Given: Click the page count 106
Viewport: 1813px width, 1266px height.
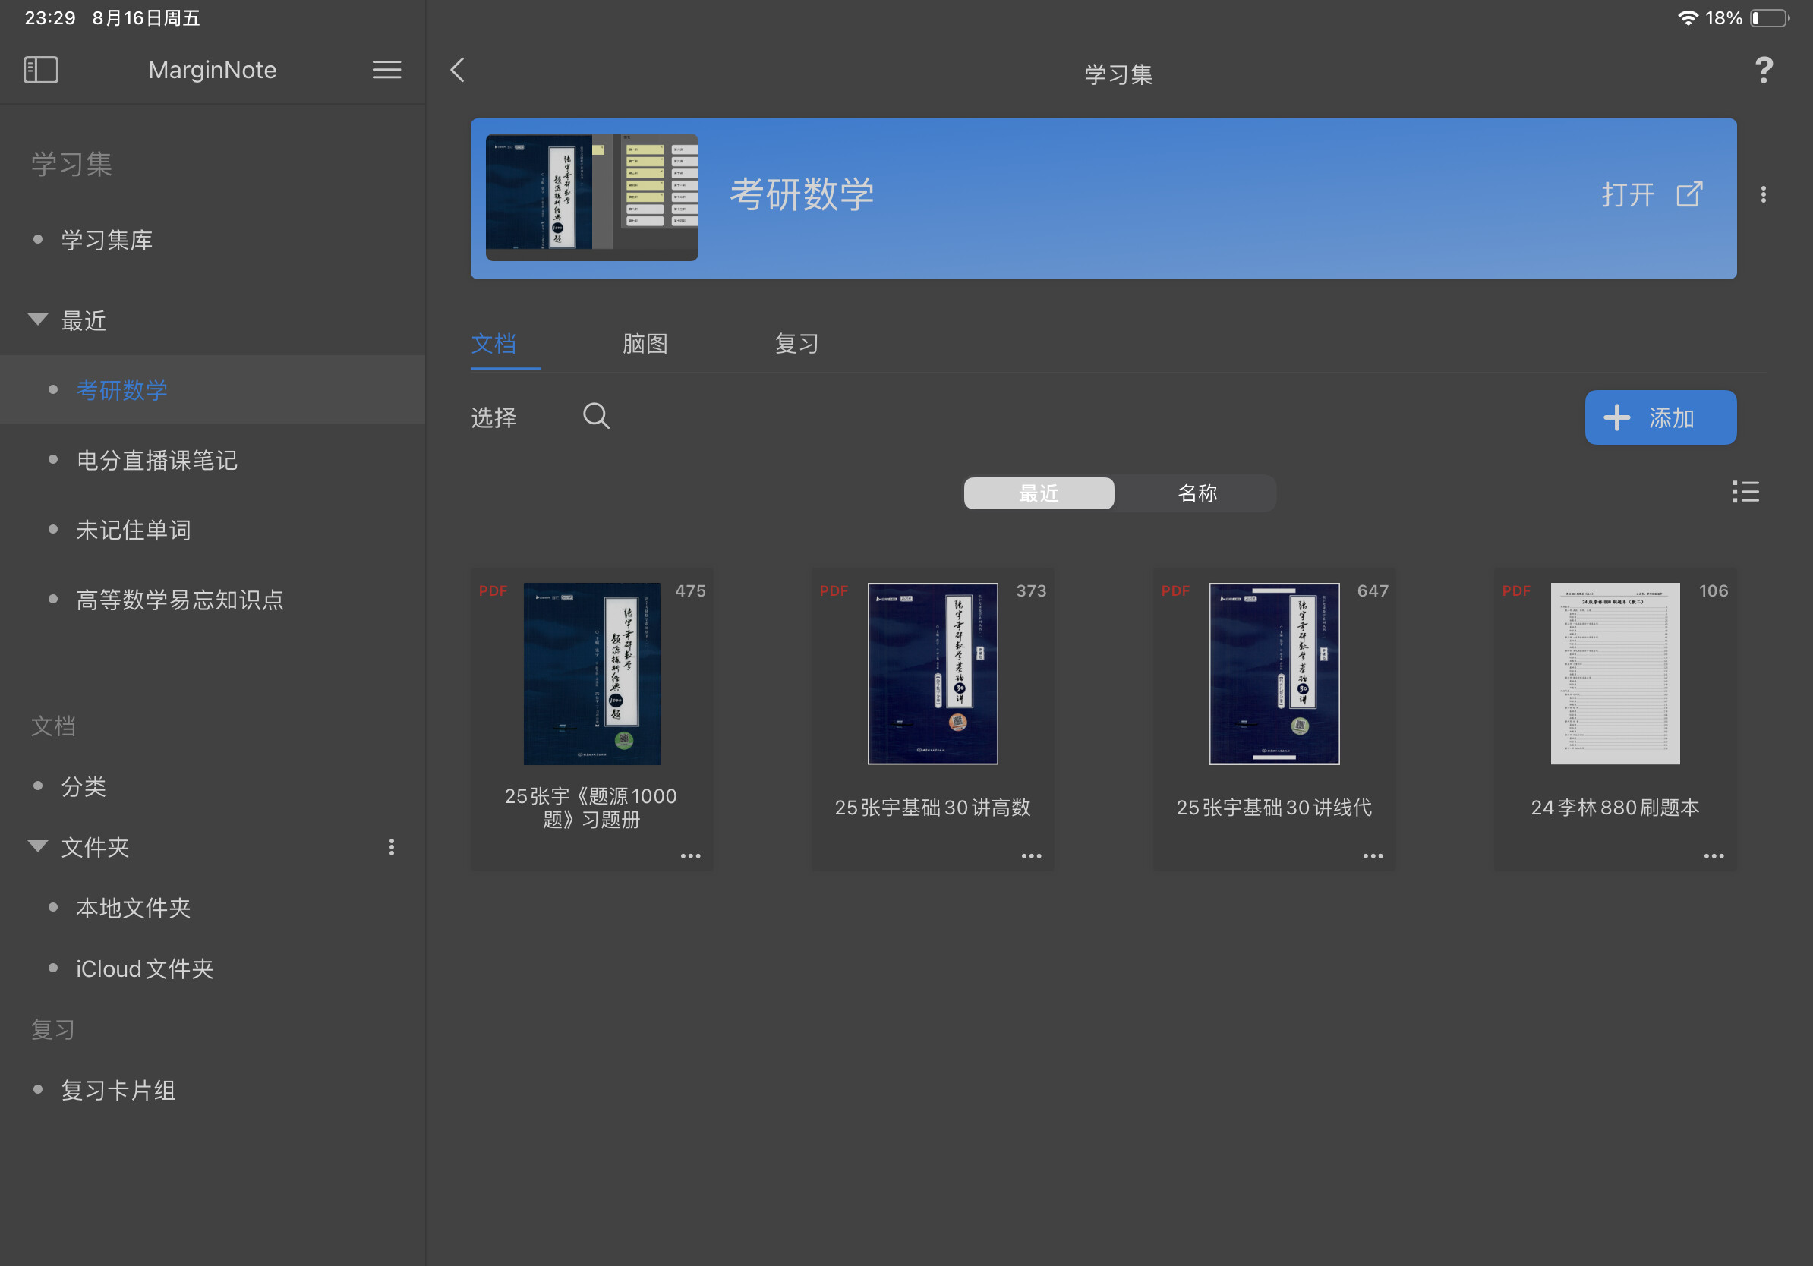Looking at the screenshot, I should click(x=1714, y=591).
